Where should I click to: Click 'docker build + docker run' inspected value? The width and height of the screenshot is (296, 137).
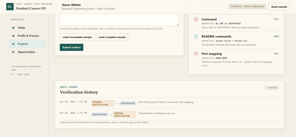coord(231,41)
